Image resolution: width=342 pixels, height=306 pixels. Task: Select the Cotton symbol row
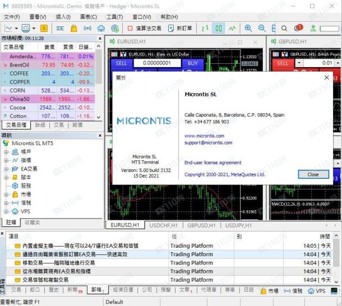point(48,116)
